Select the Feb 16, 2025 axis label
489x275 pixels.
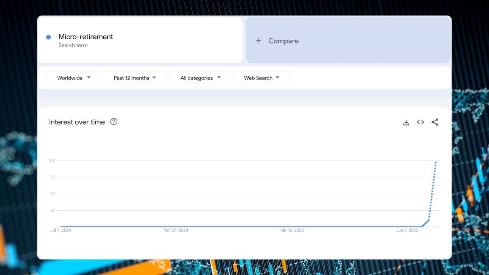click(x=291, y=230)
